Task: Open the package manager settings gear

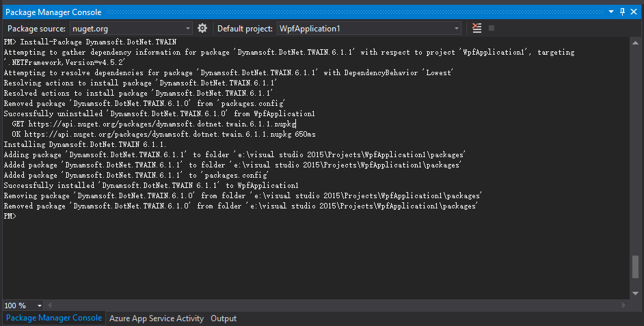Action: pos(202,28)
